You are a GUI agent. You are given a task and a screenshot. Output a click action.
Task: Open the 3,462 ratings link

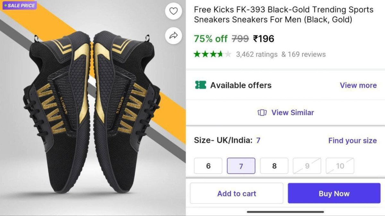click(257, 54)
